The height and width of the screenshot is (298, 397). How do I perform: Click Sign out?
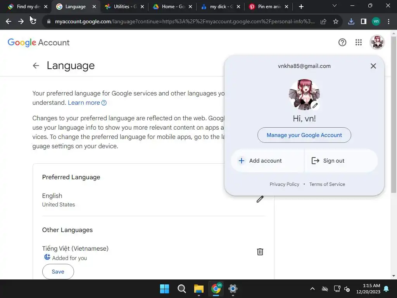tap(341, 161)
